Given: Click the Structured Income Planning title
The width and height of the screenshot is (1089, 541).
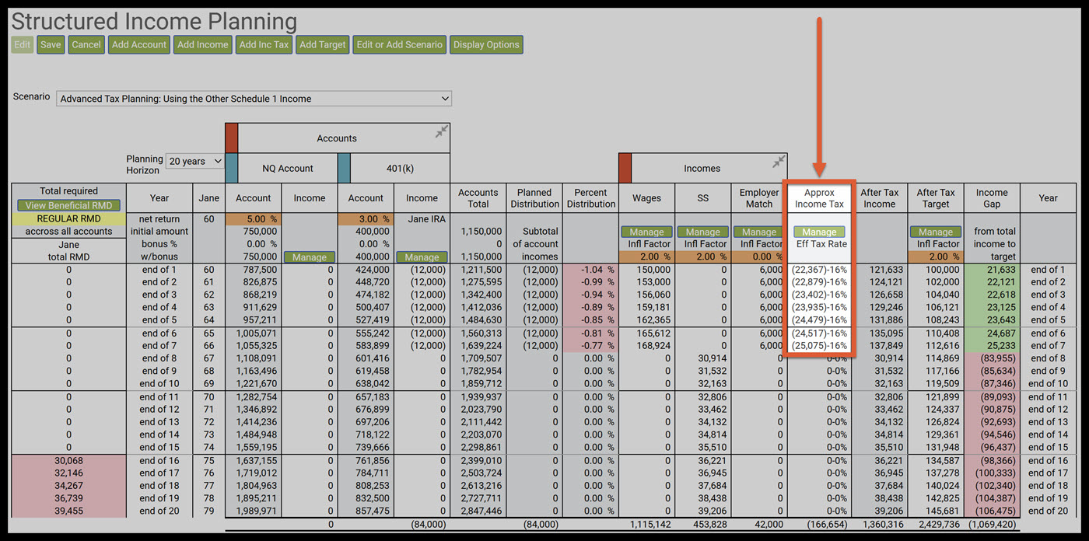Looking at the screenshot, I should [154, 20].
